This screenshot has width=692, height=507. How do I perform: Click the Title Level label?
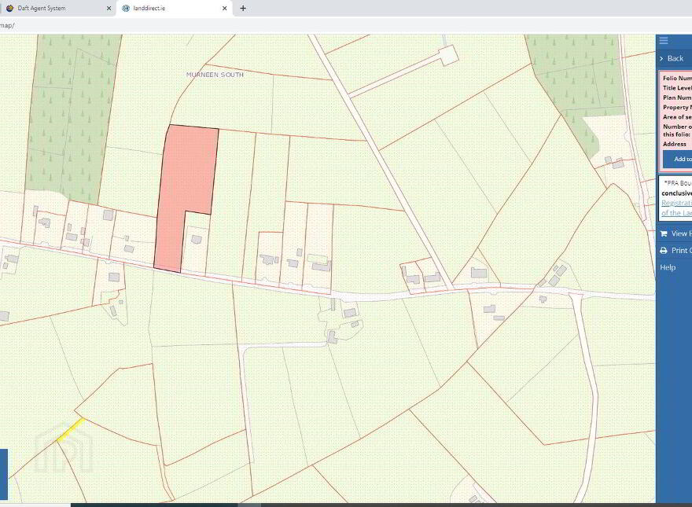tap(677, 88)
